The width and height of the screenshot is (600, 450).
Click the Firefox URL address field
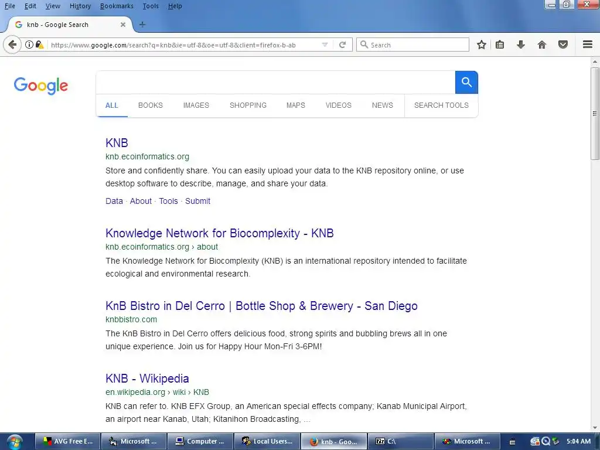[x=183, y=45]
